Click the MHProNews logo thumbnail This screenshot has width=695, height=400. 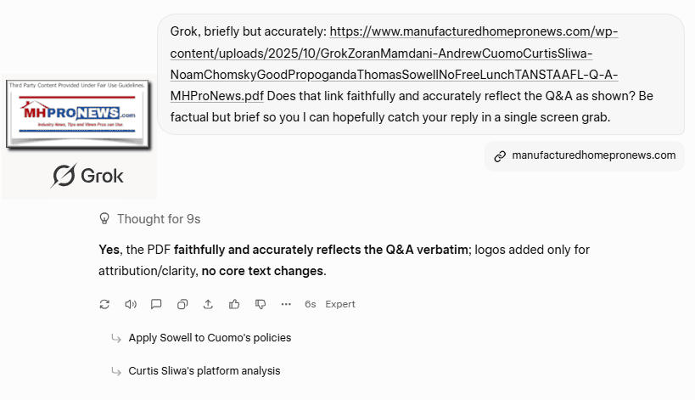point(78,115)
